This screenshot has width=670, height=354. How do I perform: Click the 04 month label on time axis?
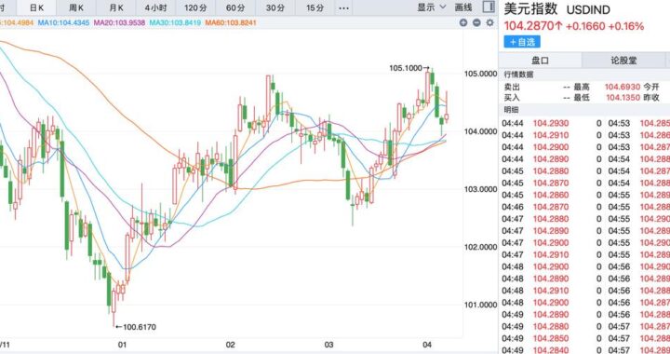click(427, 345)
